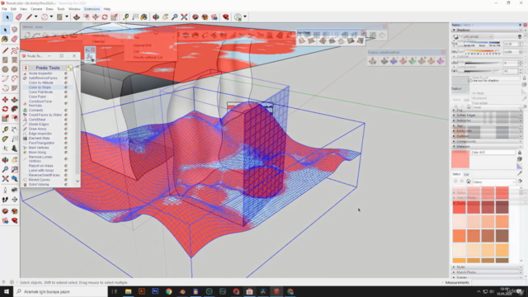Open the Extension Warehouse ruby icon
The image size is (528, 297).
[225, 16]
